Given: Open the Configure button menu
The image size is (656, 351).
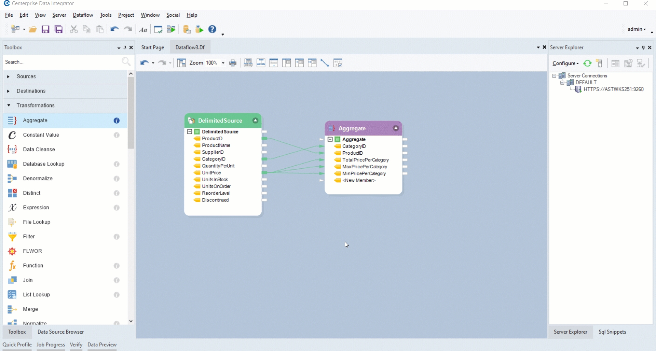Looking at the screenshot, I should pyautogui.click(x=565, y=64).
